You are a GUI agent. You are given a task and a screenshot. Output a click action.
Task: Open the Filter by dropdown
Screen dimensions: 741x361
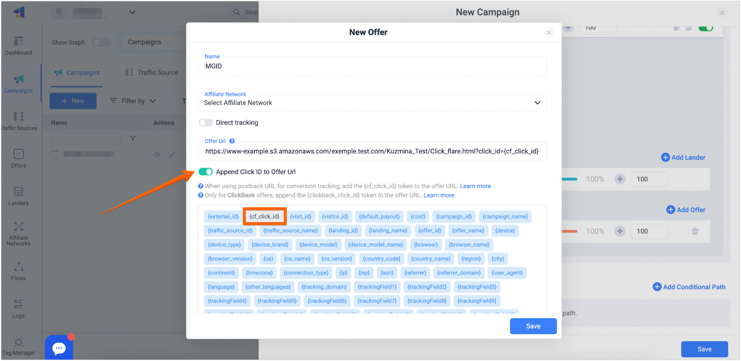click(x=133, y=101)
